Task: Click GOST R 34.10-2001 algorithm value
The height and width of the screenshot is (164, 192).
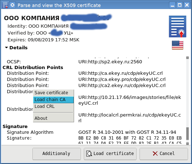Action: coord(127,132)
